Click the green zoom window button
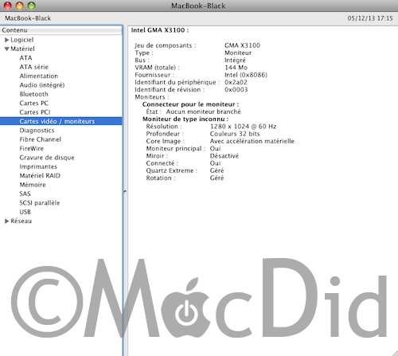The image size is (398, 356). click(x=32, y=6)
